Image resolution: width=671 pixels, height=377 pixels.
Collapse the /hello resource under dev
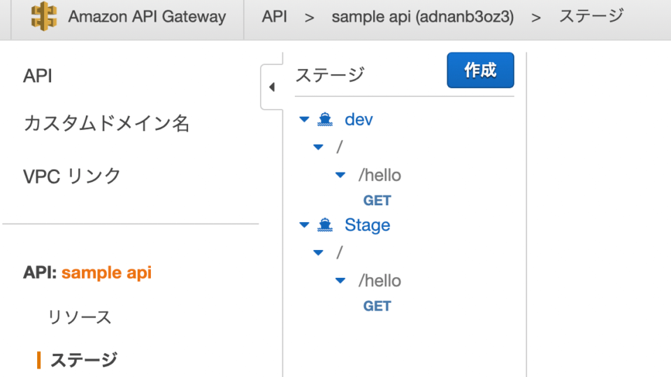[x=340, y=175]
